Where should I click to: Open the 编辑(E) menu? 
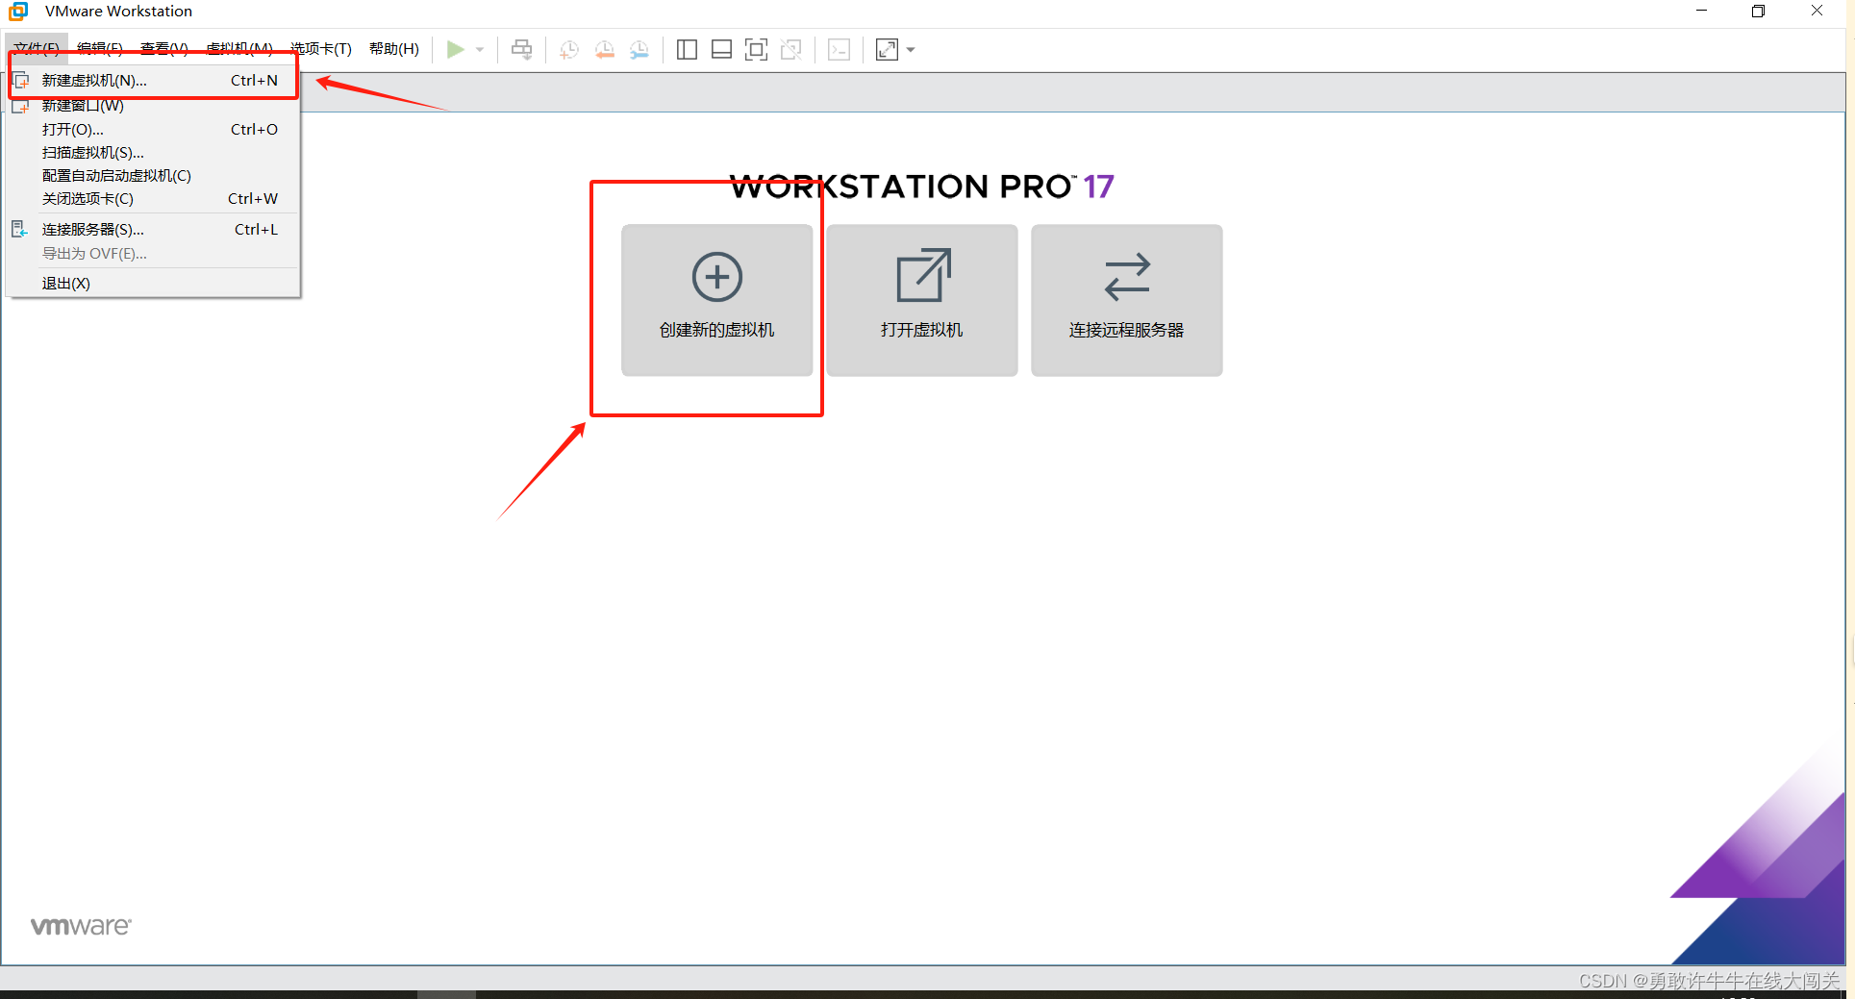[100, 49]
